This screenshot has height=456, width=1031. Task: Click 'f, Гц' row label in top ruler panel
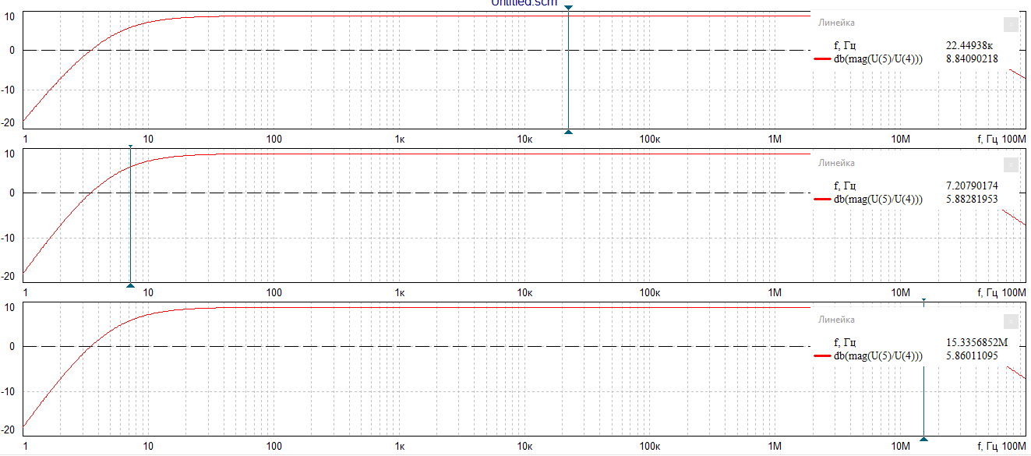click(x=846, y=45)
